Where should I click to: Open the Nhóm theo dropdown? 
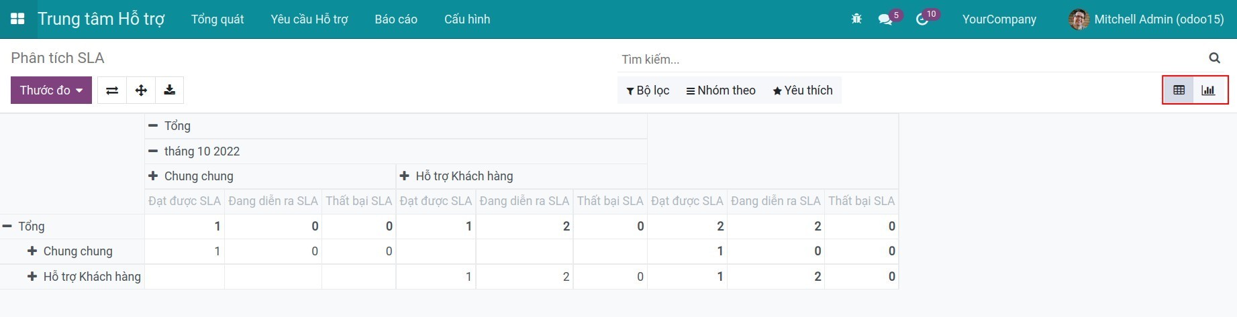point(720,90)
